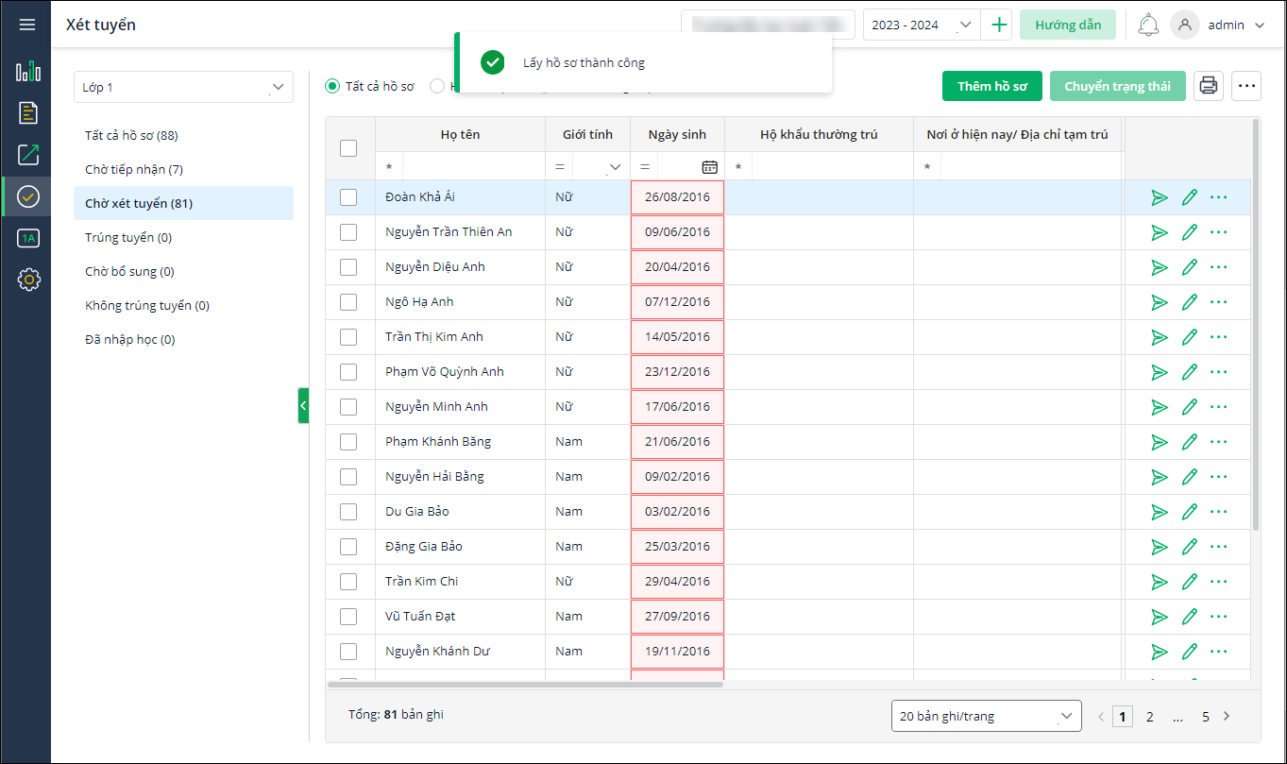Open the checkmark admission review sidebar icon
1287x764 pixels.
[x=28, y=196]
